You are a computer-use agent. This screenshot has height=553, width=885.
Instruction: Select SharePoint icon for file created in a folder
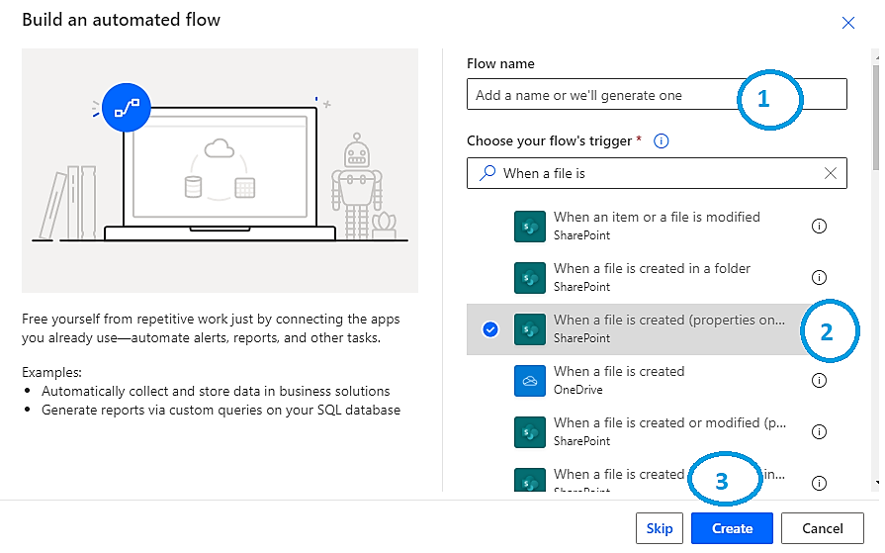coord(529,277)
